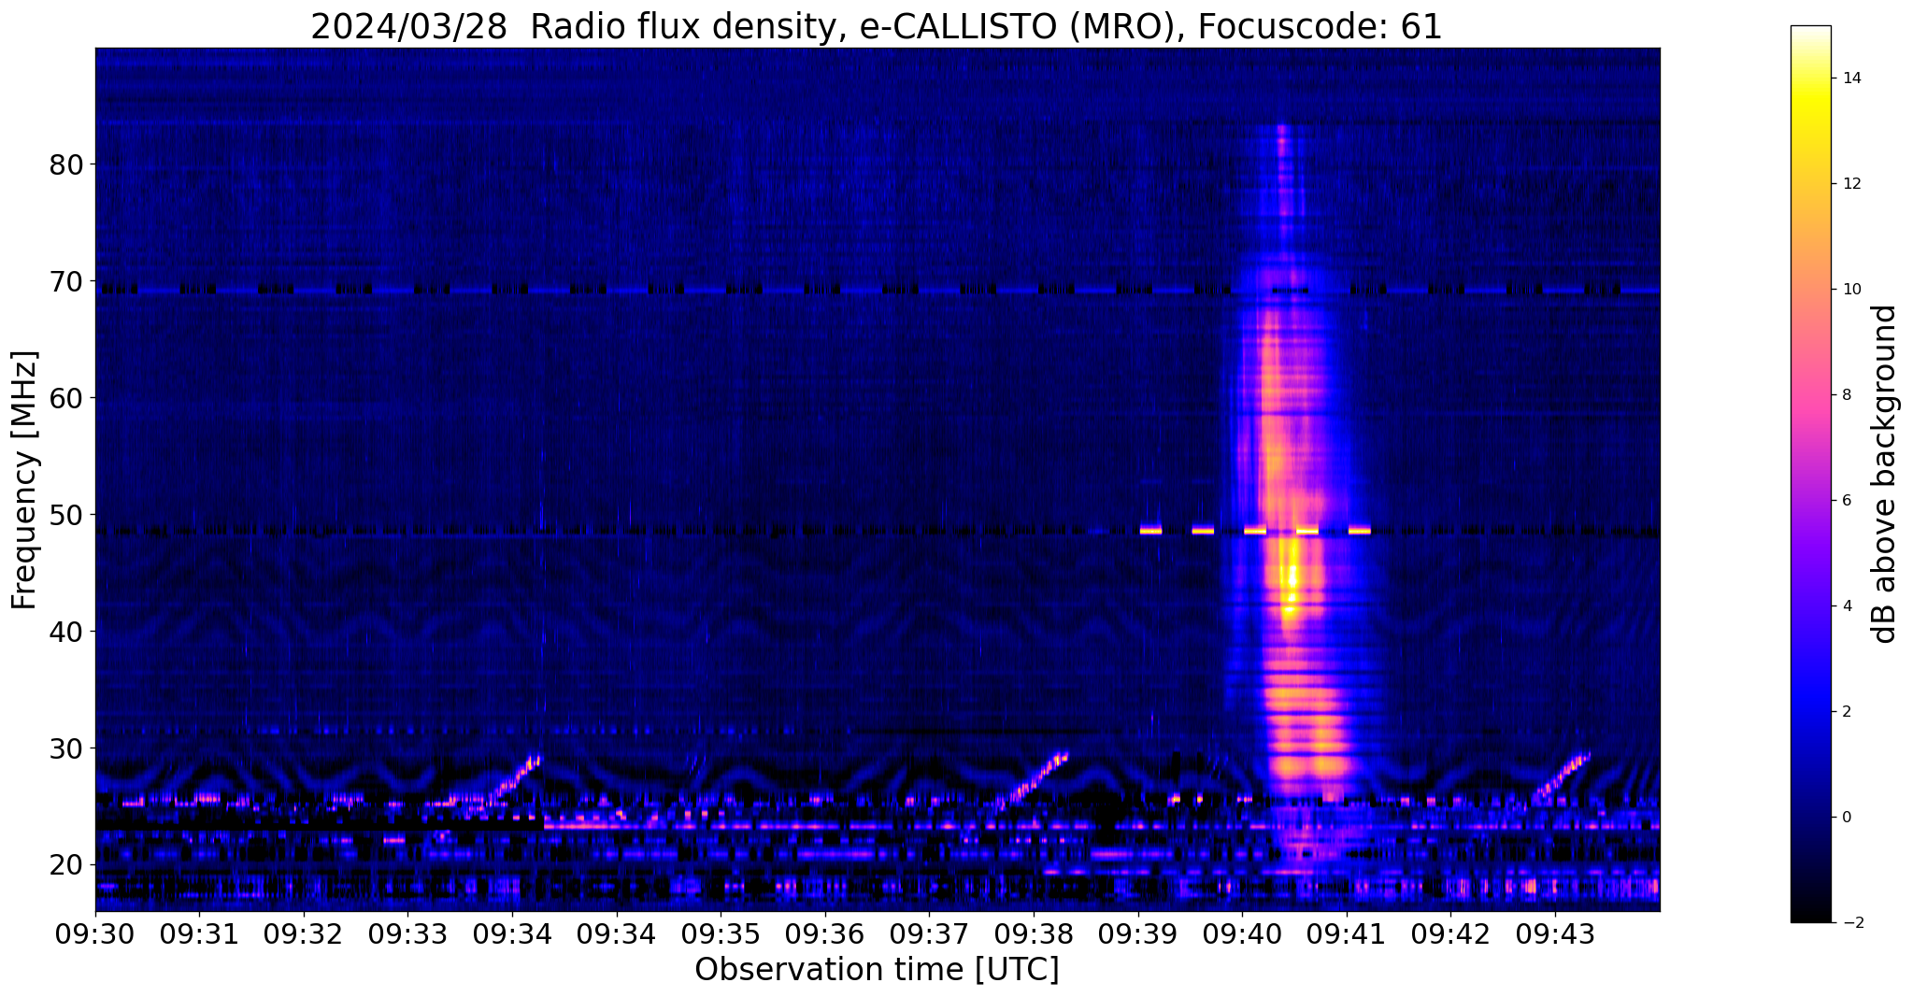Click the 30 MHz frequency tick label
Image resolution: width=1913 pixels, height=997 pixels.
coord(66,748)
